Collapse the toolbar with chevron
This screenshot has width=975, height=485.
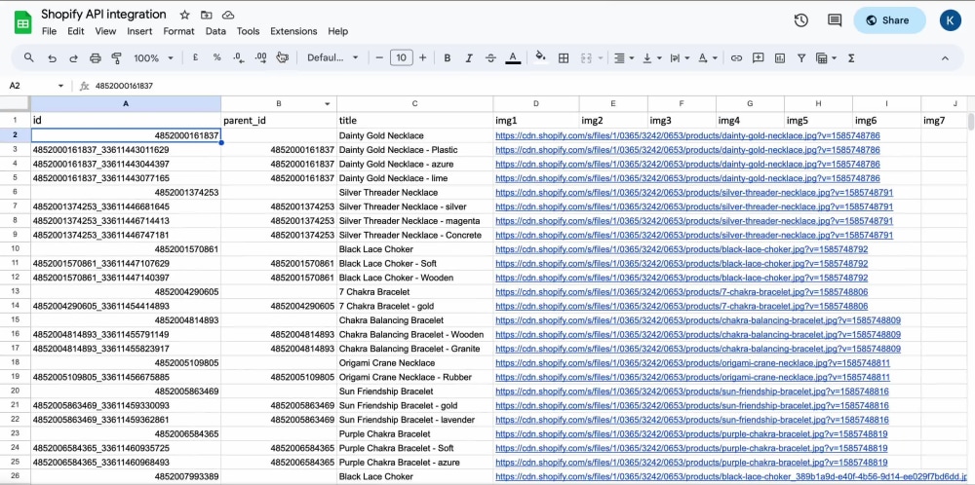(945, 57)
